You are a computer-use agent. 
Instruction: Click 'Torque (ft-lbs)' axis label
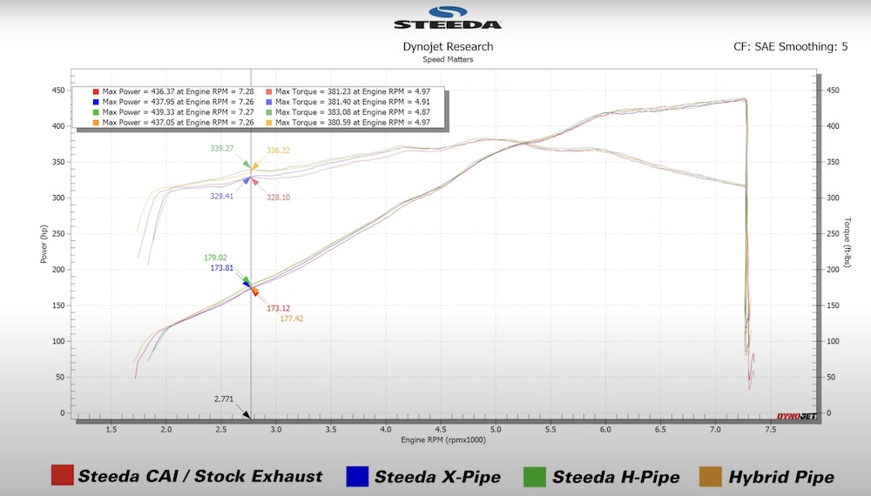(x=847, y=243)
